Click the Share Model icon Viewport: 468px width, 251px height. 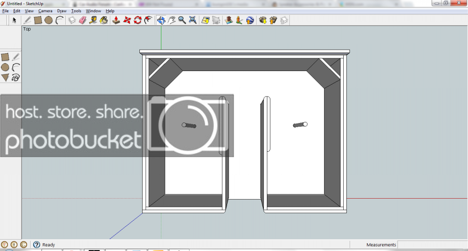273,20
